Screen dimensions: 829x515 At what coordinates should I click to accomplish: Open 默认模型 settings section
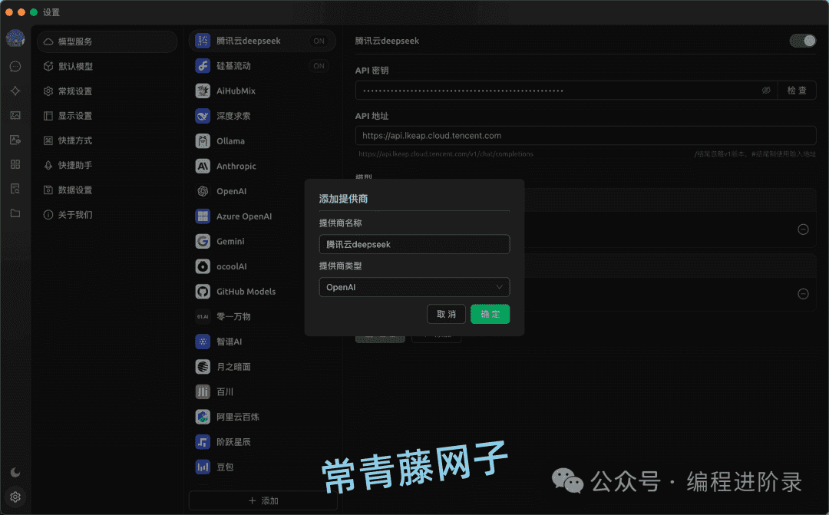tap(107, 66)
